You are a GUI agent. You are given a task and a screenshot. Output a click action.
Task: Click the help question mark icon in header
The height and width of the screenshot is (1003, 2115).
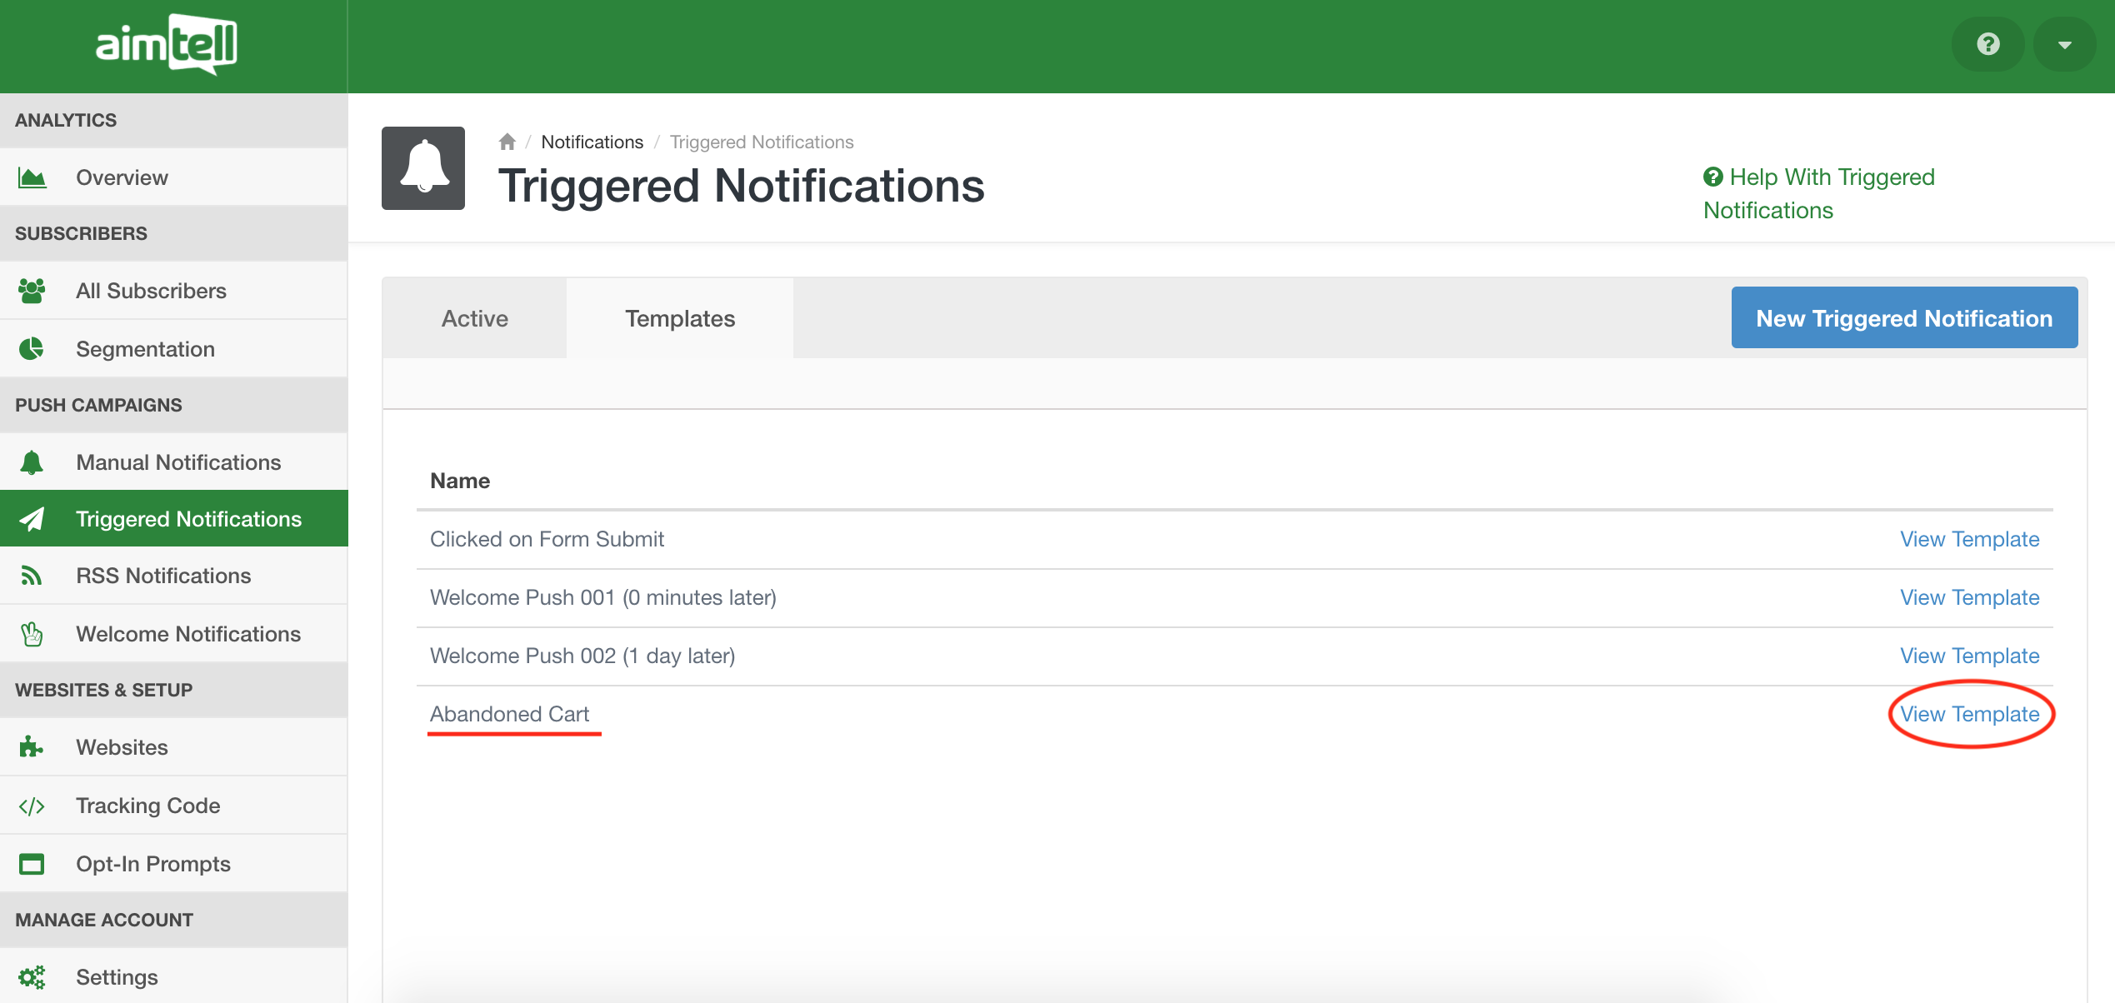1987,44
